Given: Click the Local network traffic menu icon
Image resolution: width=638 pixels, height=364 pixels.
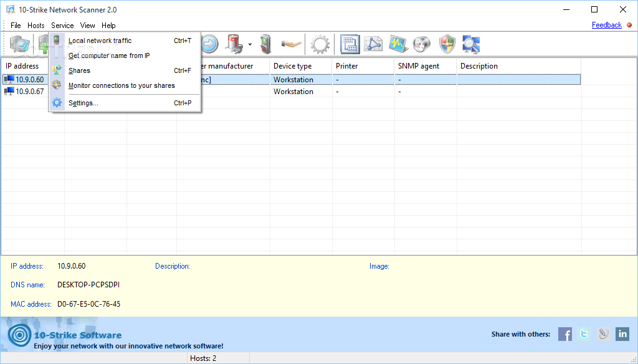Looking at the screenshot, I should [x=57, y=41].
